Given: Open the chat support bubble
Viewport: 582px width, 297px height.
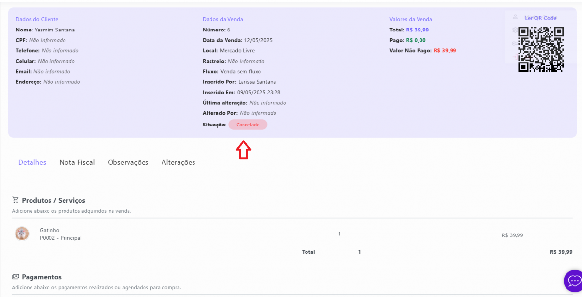Looking at the screenshot, I should (574, 281).
